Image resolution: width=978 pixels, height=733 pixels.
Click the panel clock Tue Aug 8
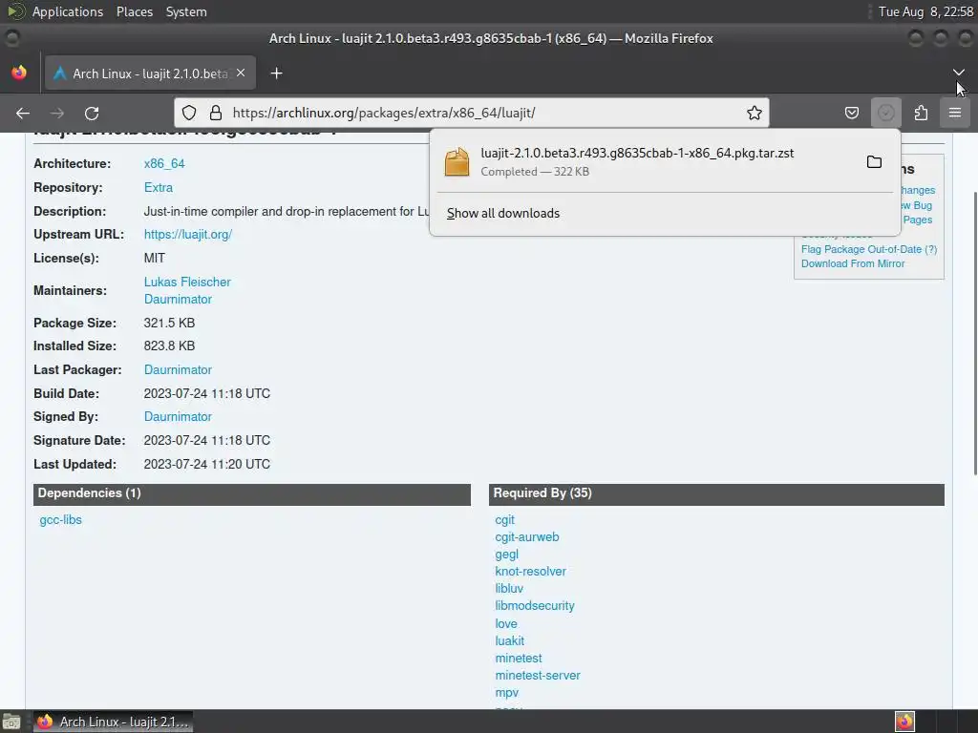(925, 11)
